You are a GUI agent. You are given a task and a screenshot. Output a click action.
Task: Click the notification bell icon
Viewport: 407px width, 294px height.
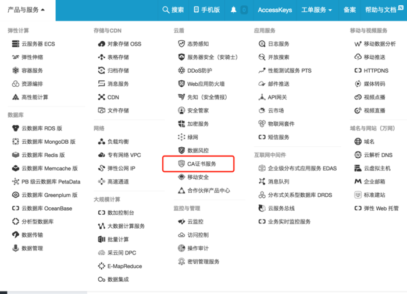pyautogui.click(x=234, y=10)
